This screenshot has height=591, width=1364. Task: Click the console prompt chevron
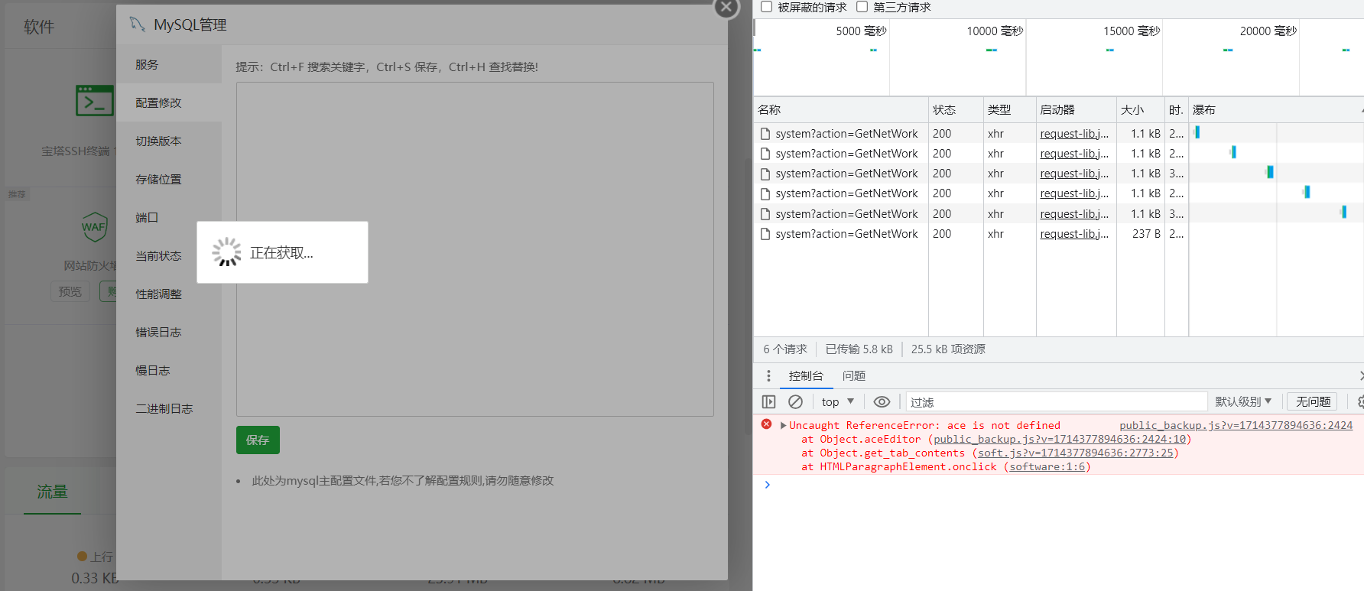(x=767, y=485)
